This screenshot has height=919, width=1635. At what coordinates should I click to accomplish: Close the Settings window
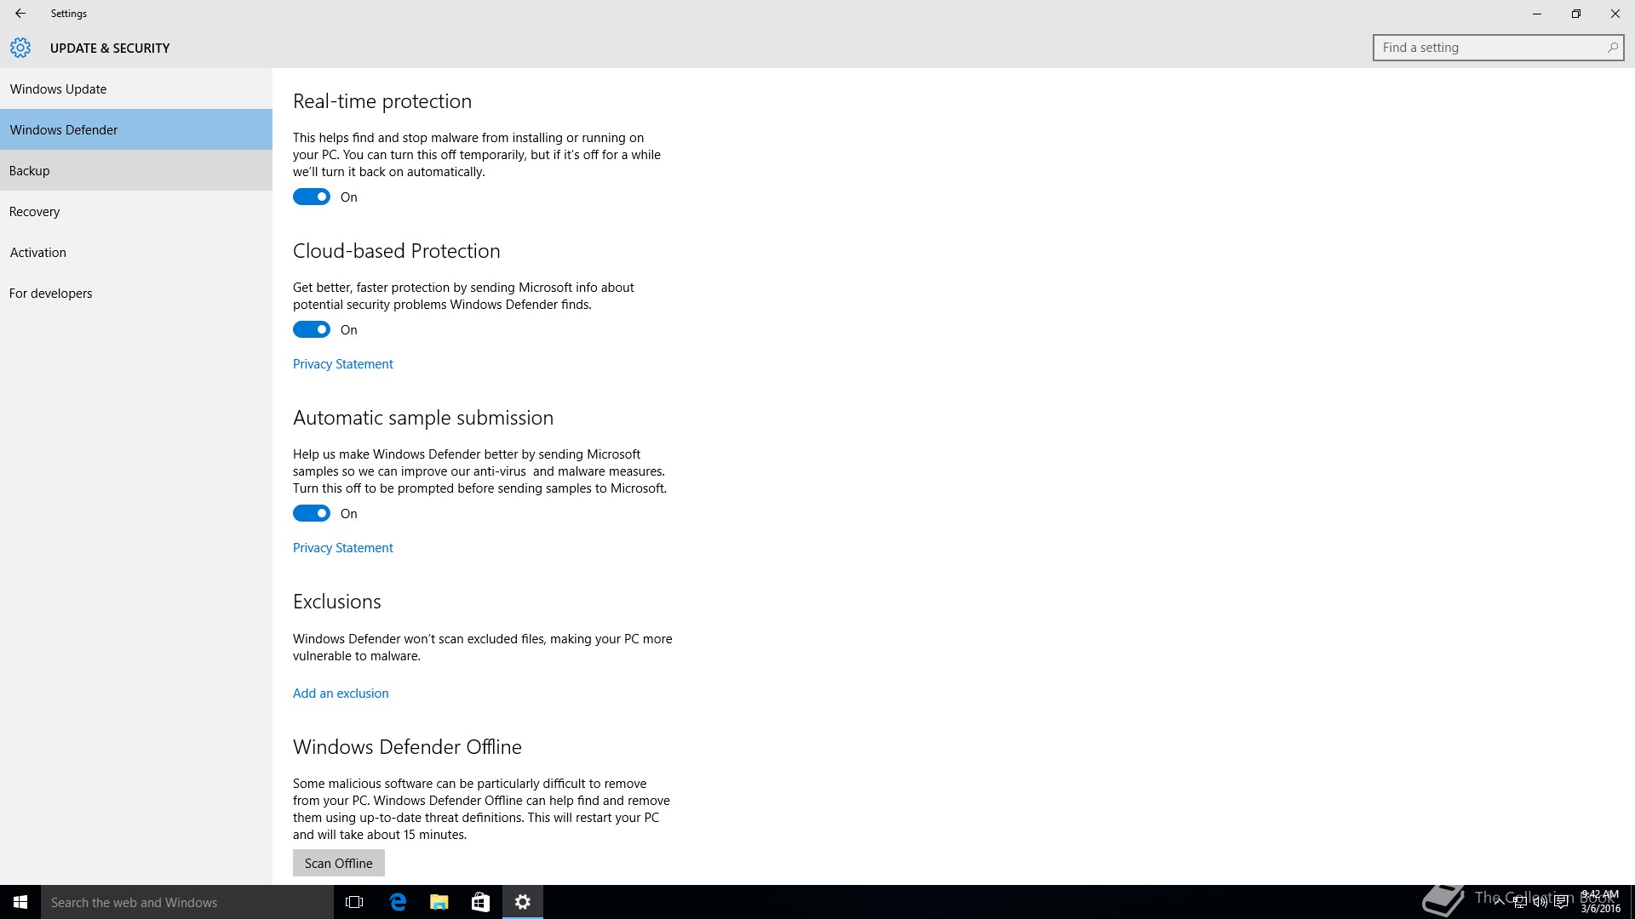click(1615, 14)
